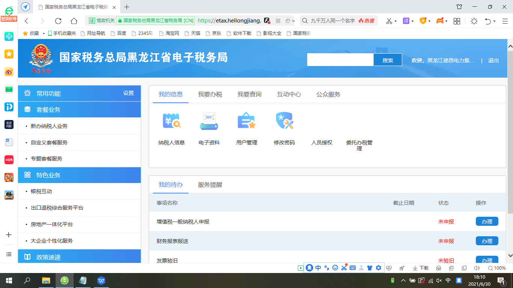This screenshot has width=513, height=288.
Task: Click the browser refresh icon
Action: pos(58,21)
